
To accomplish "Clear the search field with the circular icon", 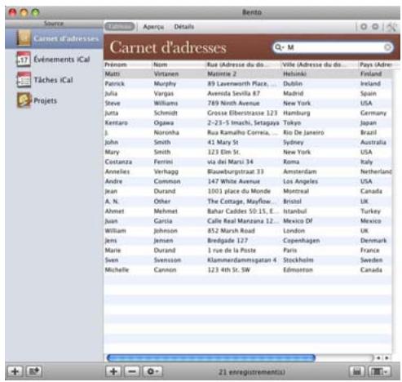I will [387, 47].
